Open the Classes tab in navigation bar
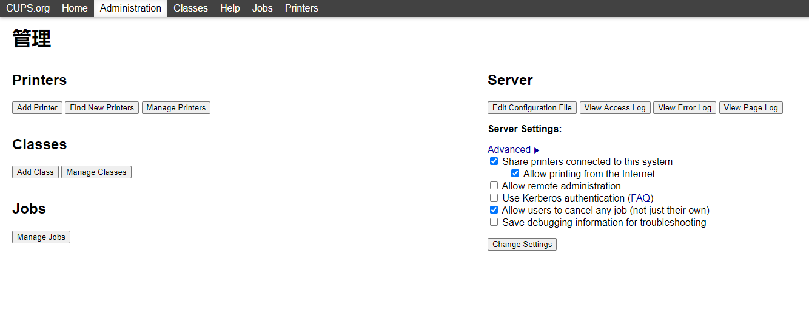The width and height of the screenshot is (809, 315). tap(190, 8)
